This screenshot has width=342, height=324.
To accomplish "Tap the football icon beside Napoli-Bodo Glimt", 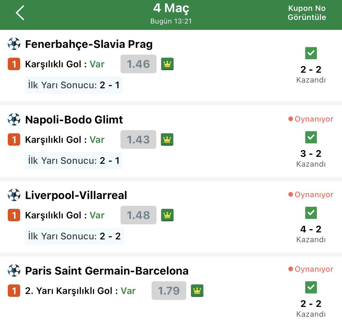I will click(14, 119).
